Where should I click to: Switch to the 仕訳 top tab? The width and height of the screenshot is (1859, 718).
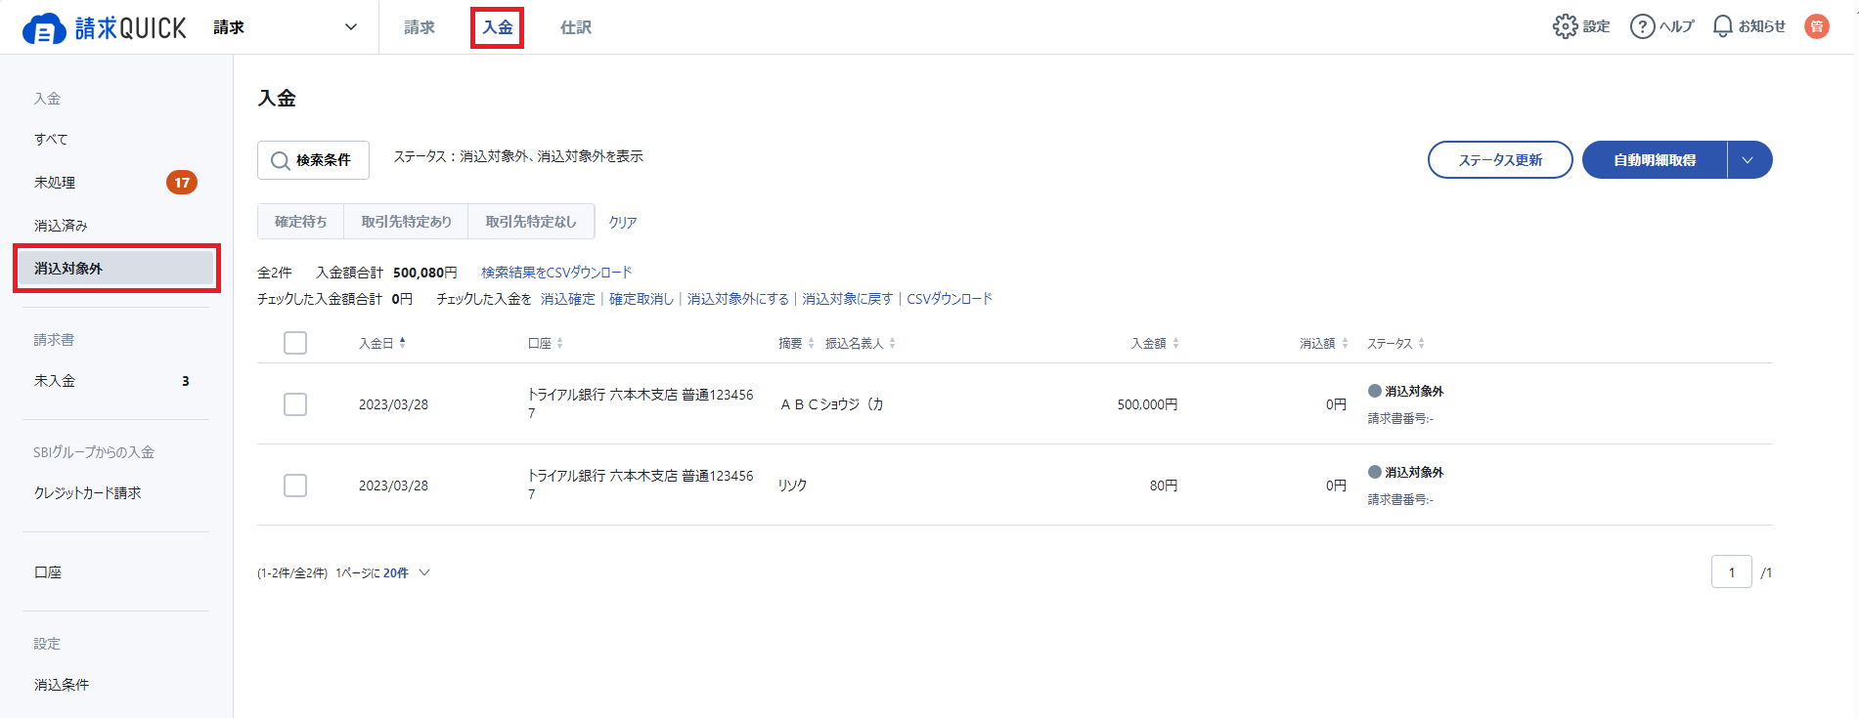click(576, 27)
